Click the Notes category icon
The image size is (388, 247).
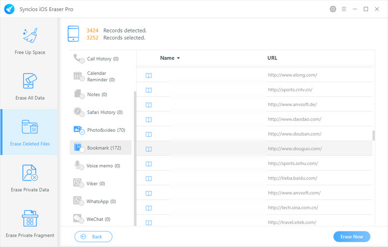[79, 94]
